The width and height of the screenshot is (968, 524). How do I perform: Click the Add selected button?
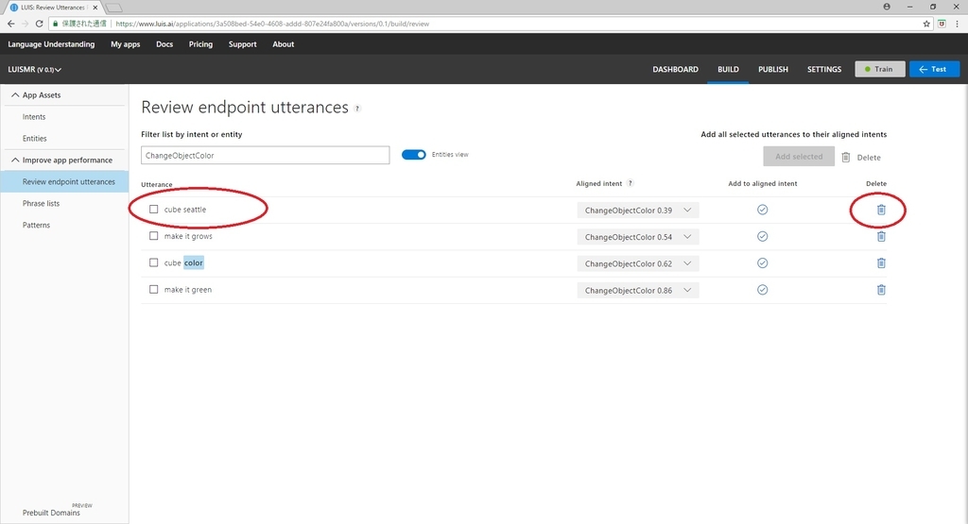point(799,157)
